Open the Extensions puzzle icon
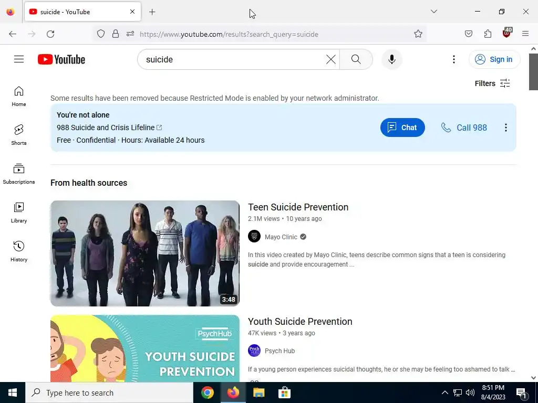538x403 pixels. coord(488,34)
